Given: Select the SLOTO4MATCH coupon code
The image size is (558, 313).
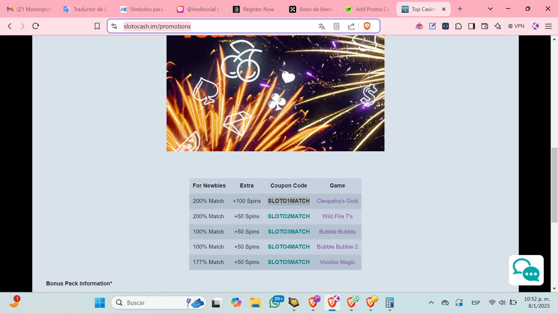Looking at the screenshot, I should point(289,247).
